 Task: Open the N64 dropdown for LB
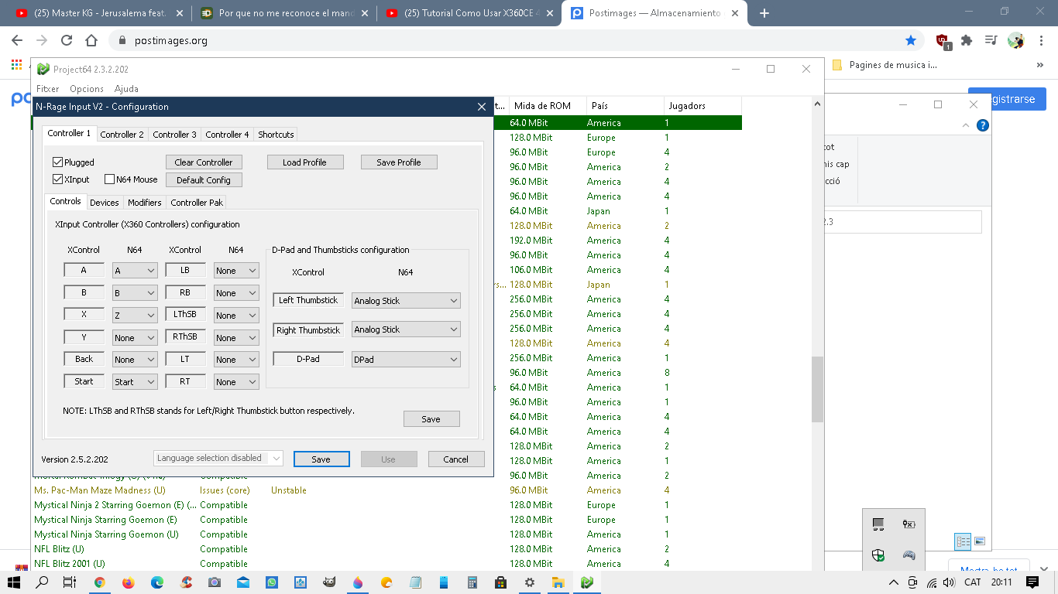(x=236, y=271)
